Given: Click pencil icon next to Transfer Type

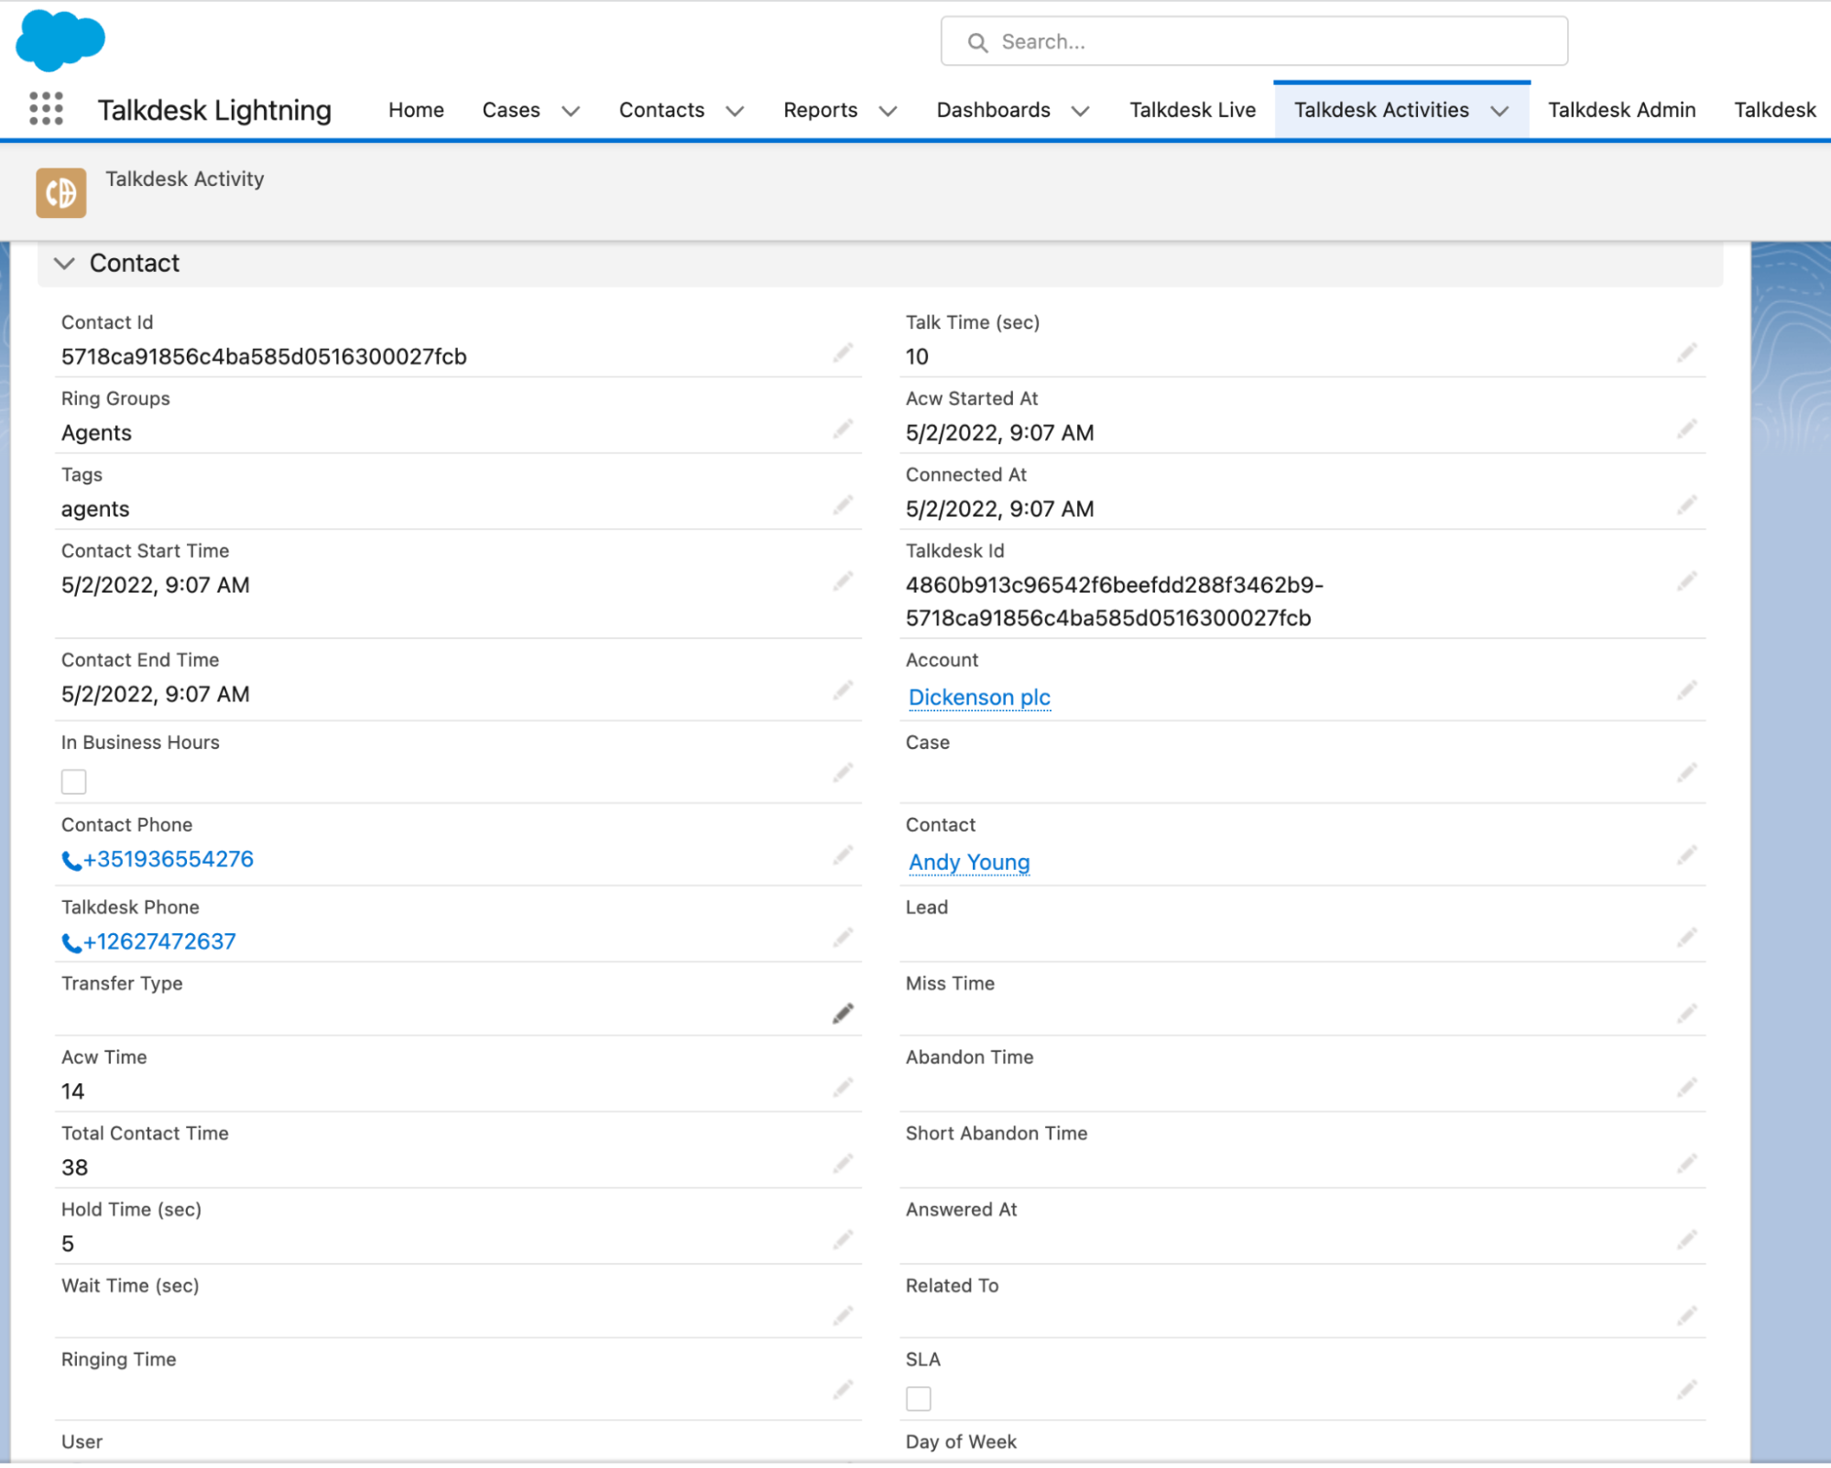Looking at the screenshot, I should coord(844,1014).
